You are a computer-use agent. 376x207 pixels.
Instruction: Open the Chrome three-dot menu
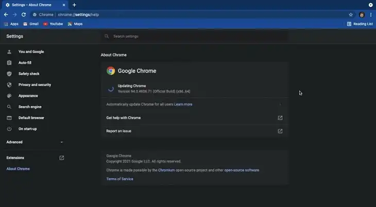pyautogui.click(x=371, y=14)
